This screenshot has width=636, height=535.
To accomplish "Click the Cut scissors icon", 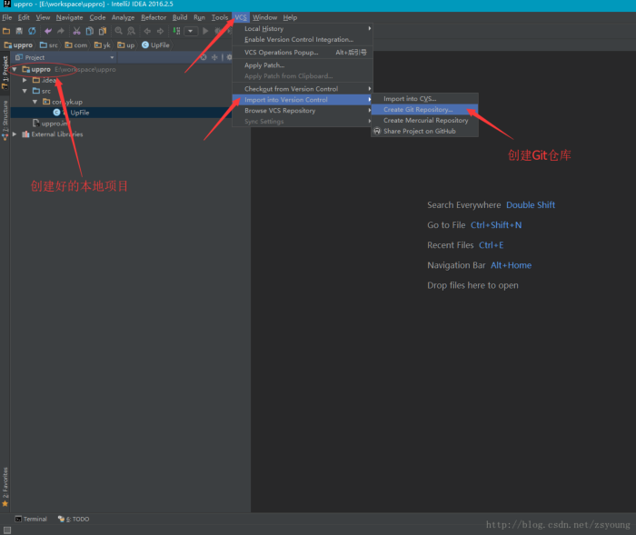I will pyautogui.click(x=75, y=31).
